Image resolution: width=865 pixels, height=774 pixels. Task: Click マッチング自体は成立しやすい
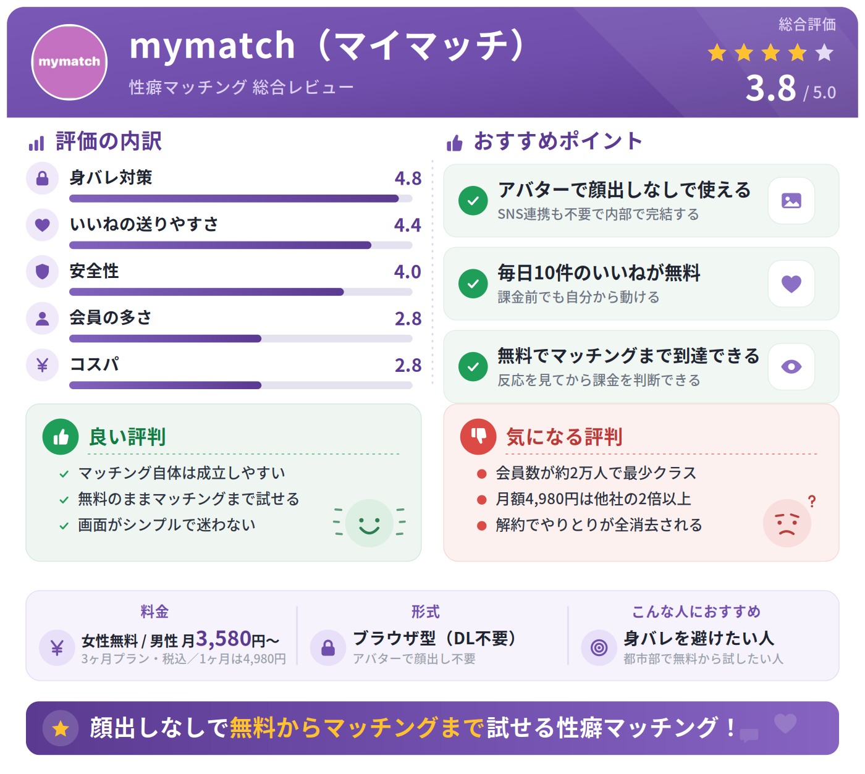182,473
